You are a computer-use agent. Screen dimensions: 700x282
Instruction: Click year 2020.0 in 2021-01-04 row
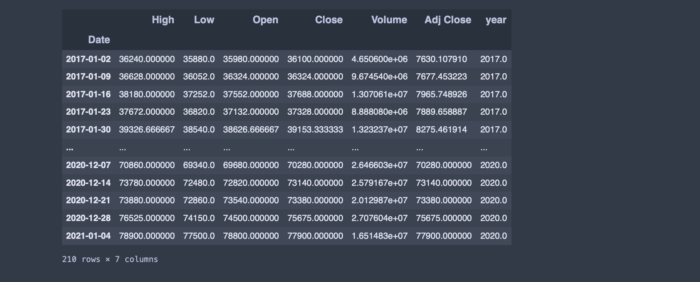click(x=494, y=236)
